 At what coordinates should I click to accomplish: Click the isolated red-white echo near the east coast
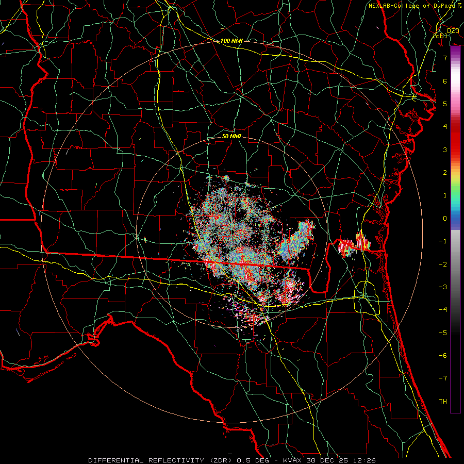pos(354,244)
